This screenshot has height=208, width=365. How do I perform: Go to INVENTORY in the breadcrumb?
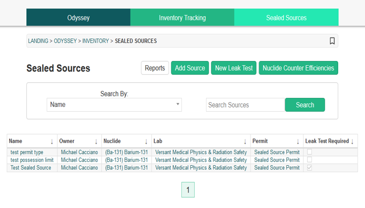click(x=95, y=41)
